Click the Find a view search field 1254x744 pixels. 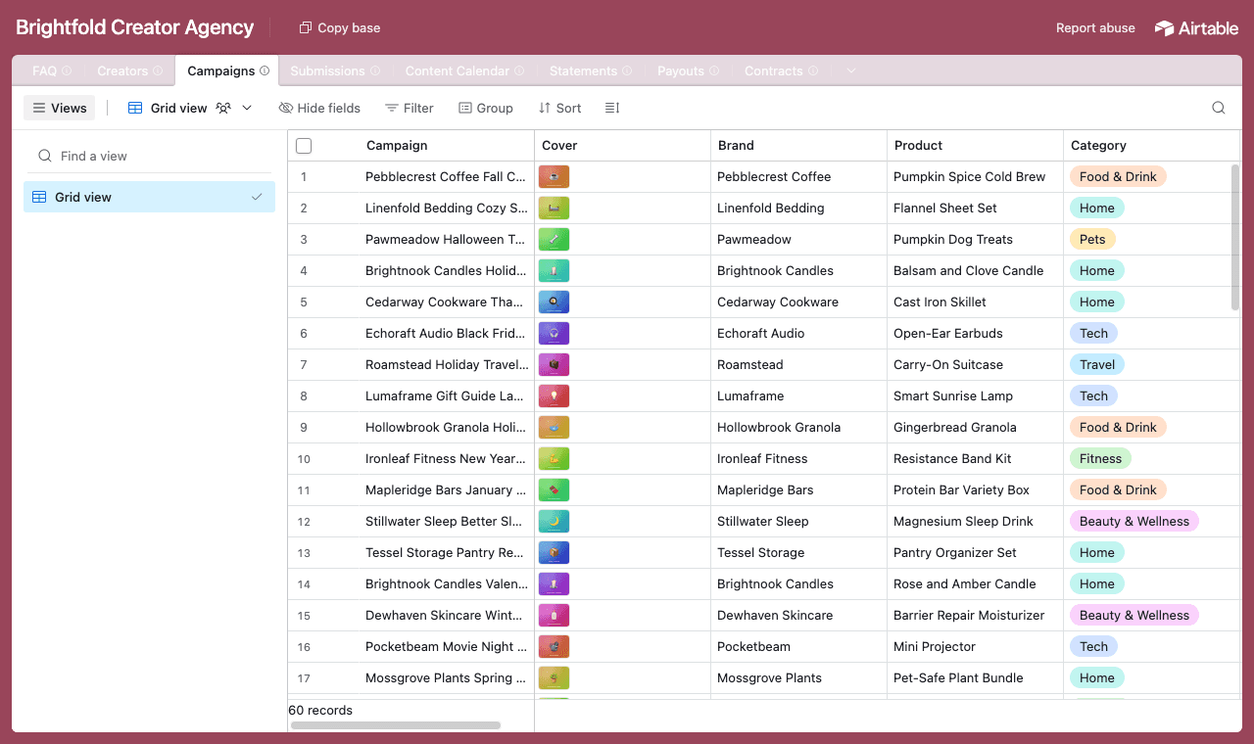click(x=149, y=156)
